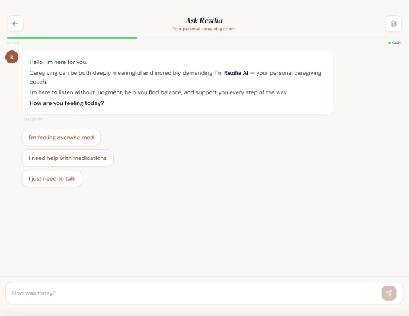The height and width of the screenshot is (316, 409).
Task: Click the green Calm status dot
Action: (x=389, y=43)
